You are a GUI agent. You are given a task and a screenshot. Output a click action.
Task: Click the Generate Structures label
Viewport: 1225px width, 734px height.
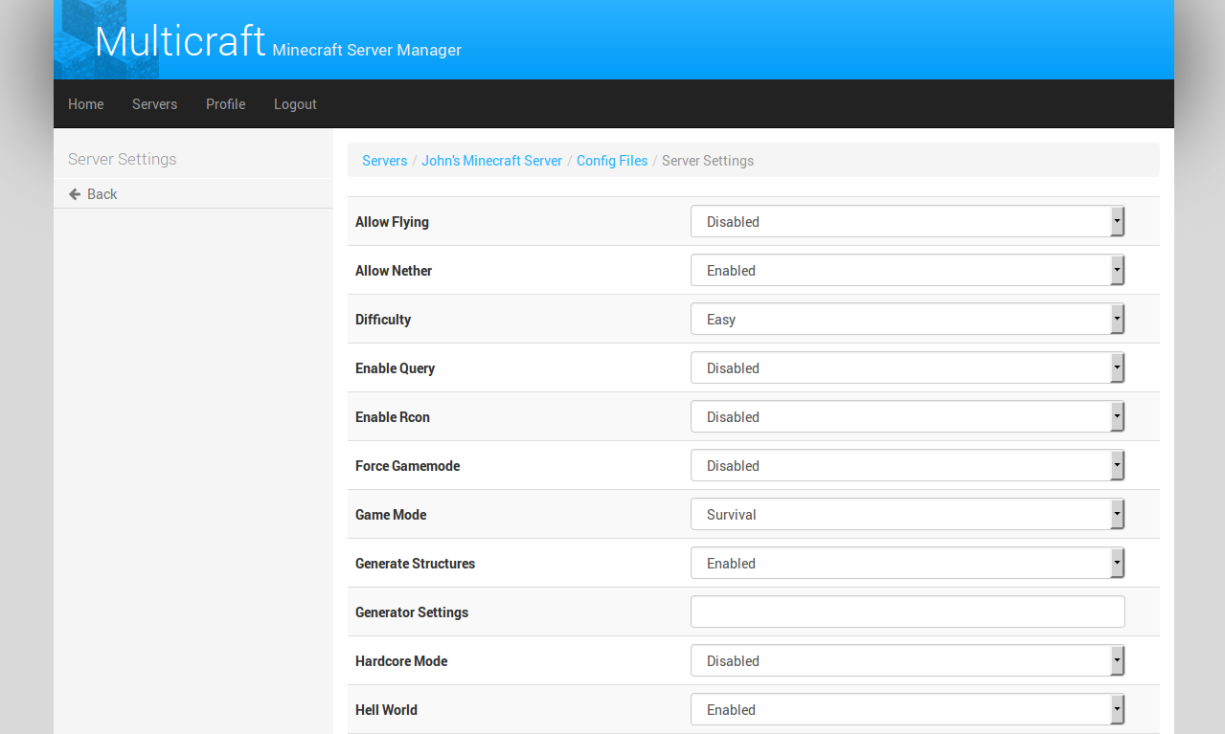click(415, 564)
